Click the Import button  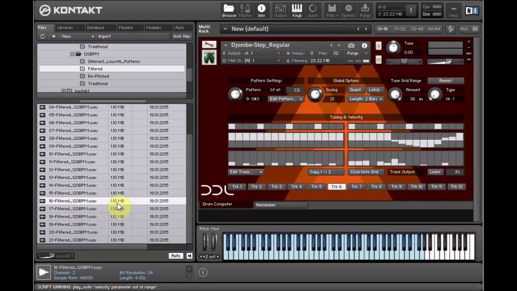point(104,36)
